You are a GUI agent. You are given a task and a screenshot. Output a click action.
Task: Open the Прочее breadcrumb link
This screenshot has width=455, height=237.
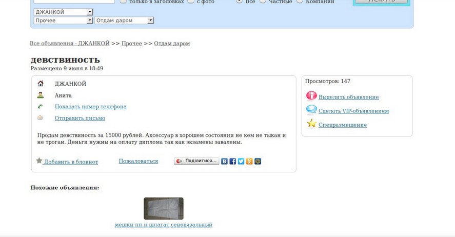coord(132,43)
